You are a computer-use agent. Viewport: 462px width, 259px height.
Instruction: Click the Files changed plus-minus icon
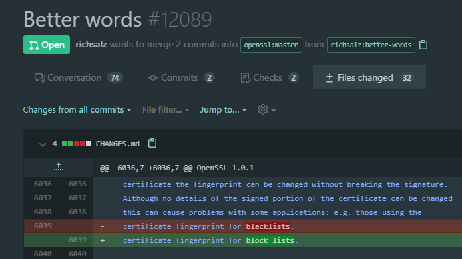click(x=330, y=78)
